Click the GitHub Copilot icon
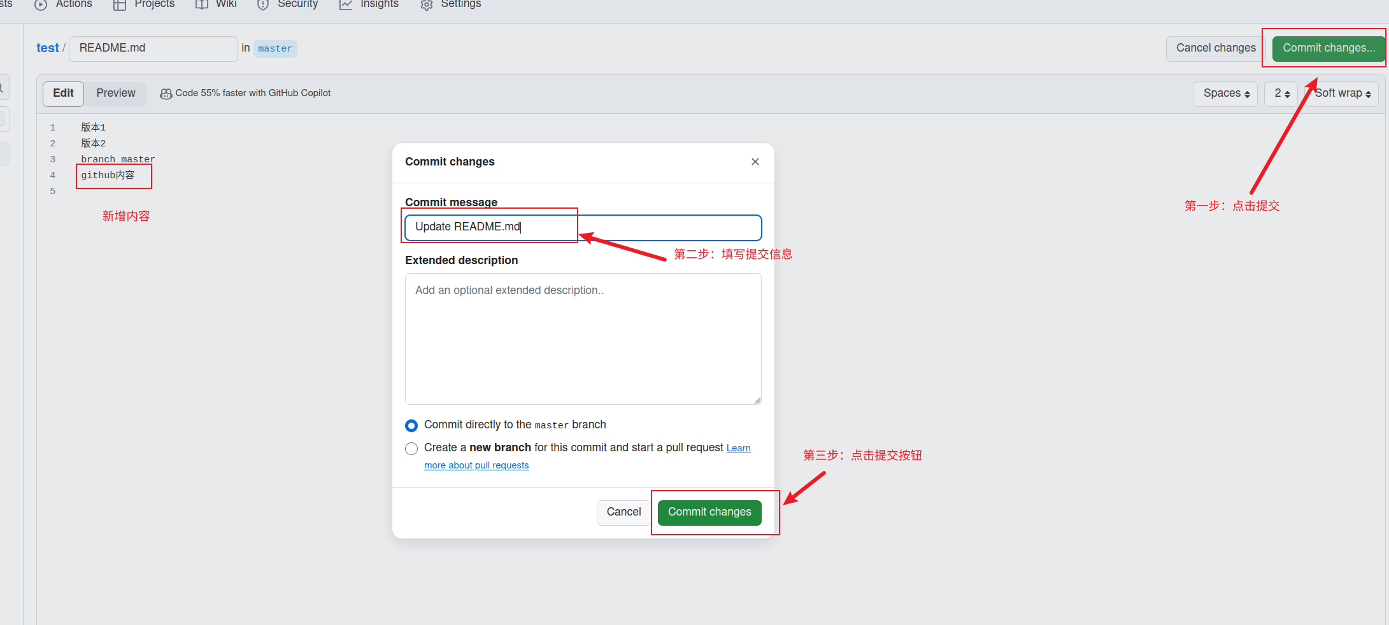Image resolution: width=1389 pixels, height=625 pixels. [166, 94]
